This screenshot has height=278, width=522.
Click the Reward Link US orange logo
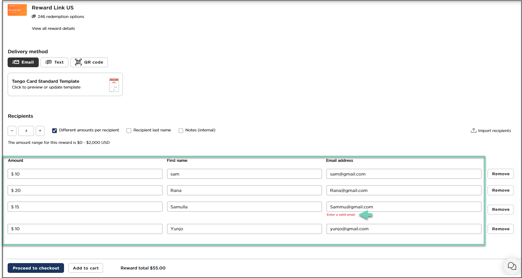[17, 10]
